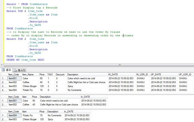Click the IN_USR_ID column header
This screenshot has width=194, height=122.
pos(143,75)
